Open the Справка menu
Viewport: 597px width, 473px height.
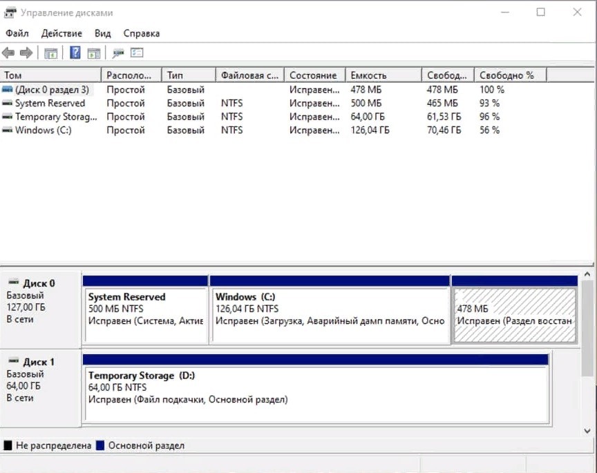point(141,33)
